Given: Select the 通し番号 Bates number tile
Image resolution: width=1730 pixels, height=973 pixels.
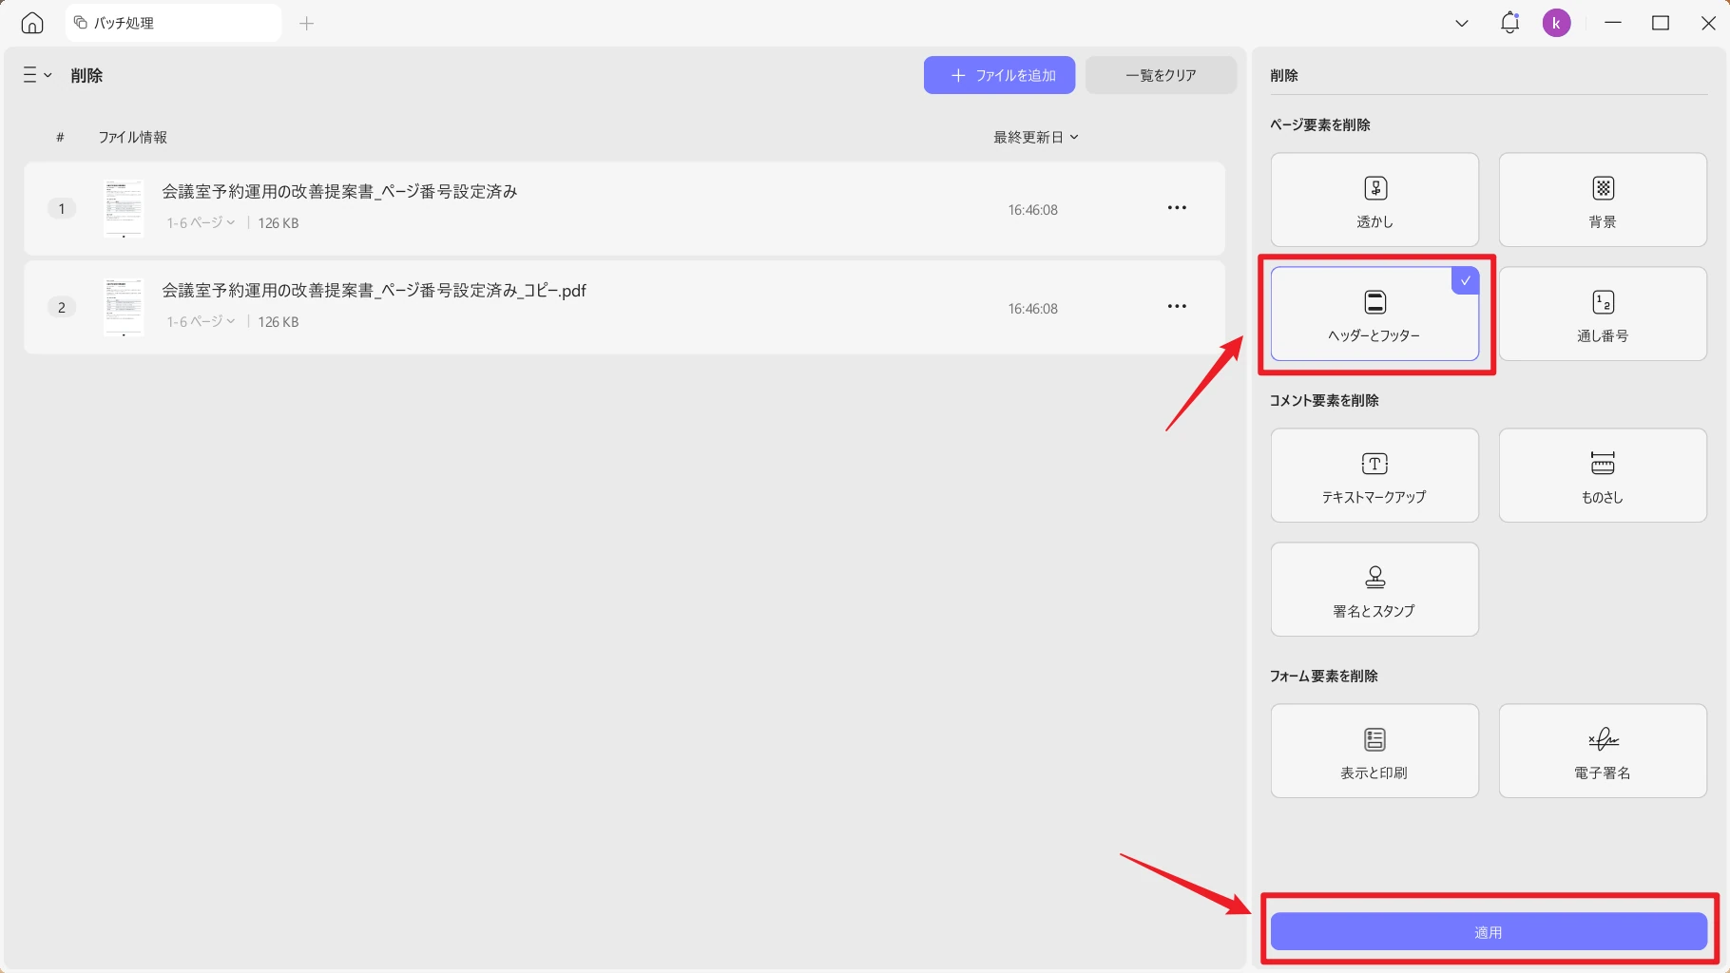Looking at the screenshot, I should [x=1603, y=314].
